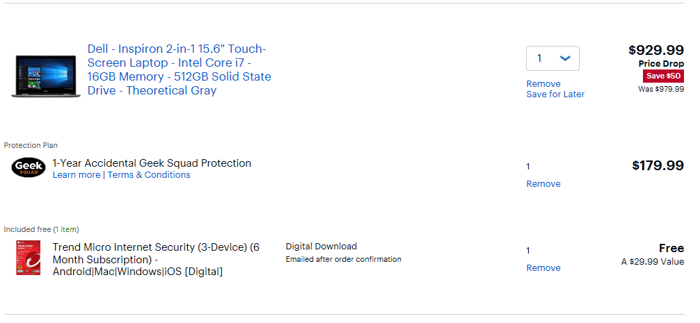Image resolution: width=700 pixels, height=323 pixels.
Task: Remove the Dell laptop from cart
Action: pyautogui.click(x=543, y=84)
